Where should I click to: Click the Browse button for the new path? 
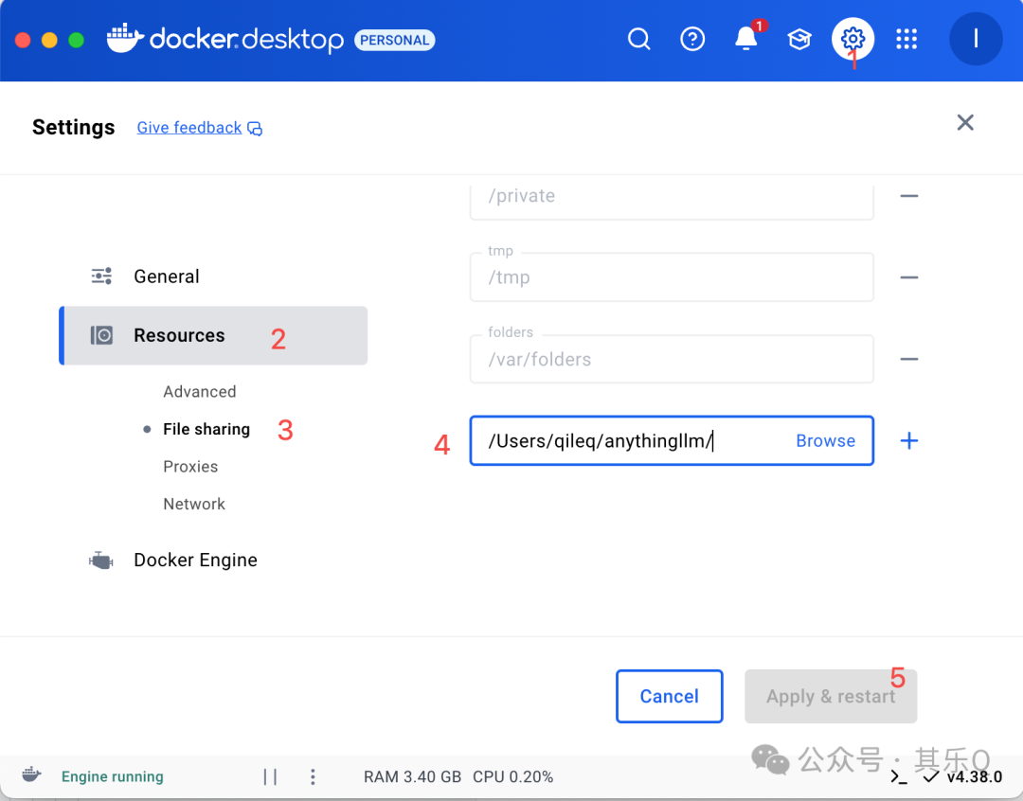pyautogui.click(x=825, y=440)
